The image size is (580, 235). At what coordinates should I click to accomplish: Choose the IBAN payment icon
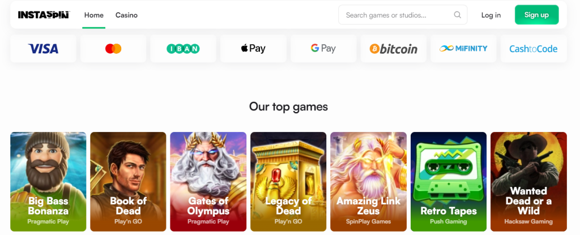pyautogui.click(x=183, y=49)
